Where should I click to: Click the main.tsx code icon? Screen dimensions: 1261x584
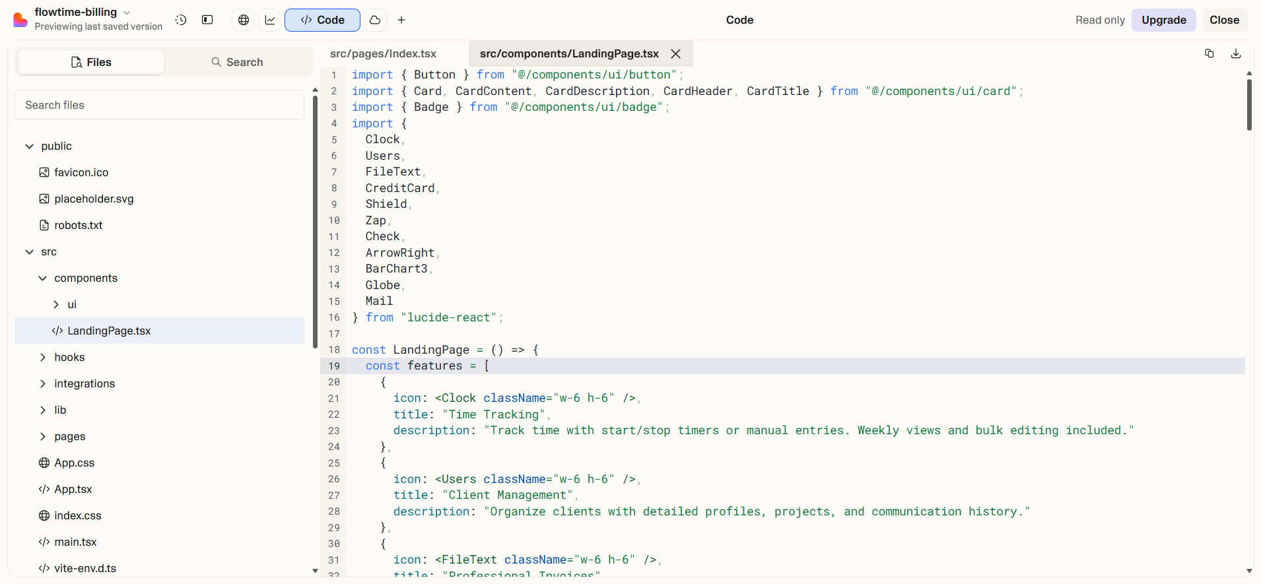44,542
